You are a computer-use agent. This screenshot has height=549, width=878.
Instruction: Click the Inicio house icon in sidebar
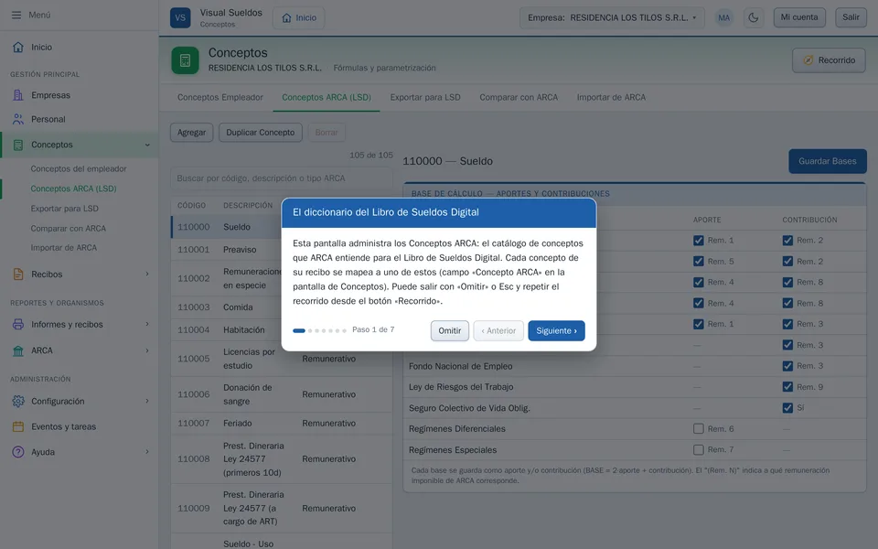tap(18, 47)
